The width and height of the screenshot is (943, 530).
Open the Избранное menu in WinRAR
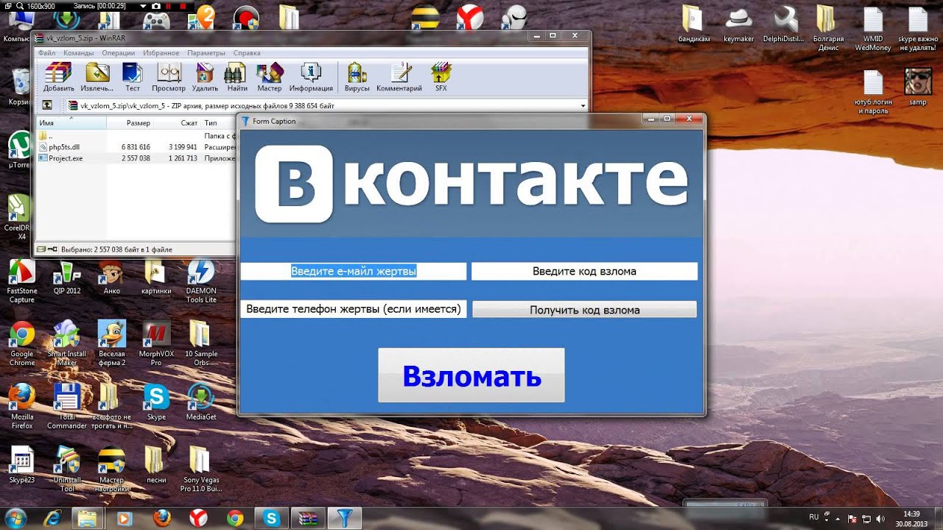(x=161, y=53)
